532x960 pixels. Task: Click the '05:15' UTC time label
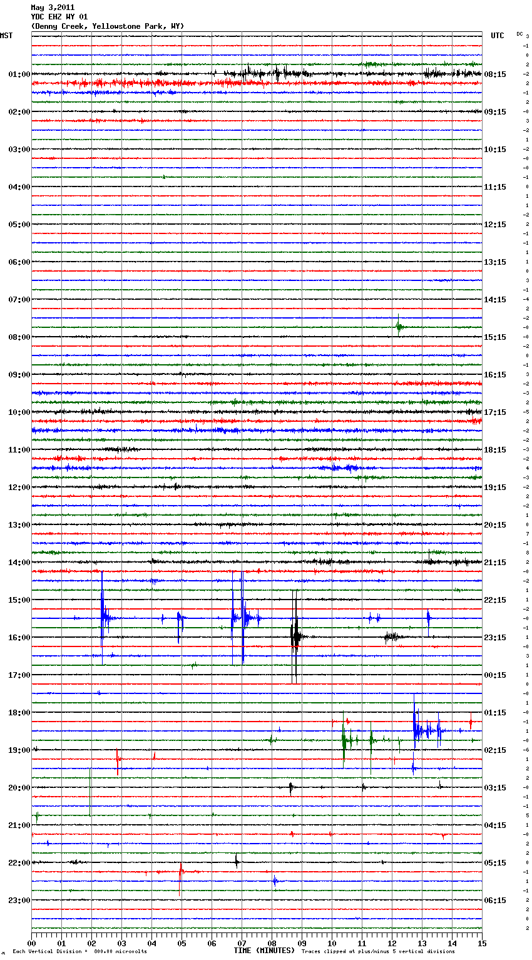pyautogui.click(x=495, y=863)
